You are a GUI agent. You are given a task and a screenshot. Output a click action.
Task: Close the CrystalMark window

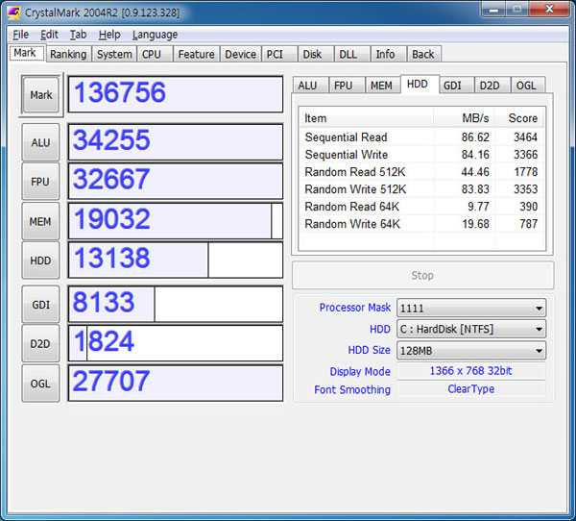(x=549, y=9)
